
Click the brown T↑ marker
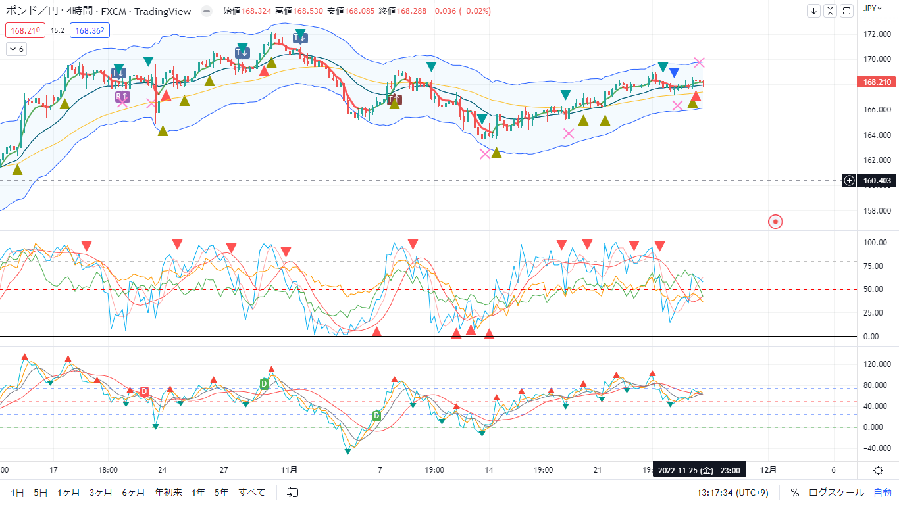tap(395, 100)
